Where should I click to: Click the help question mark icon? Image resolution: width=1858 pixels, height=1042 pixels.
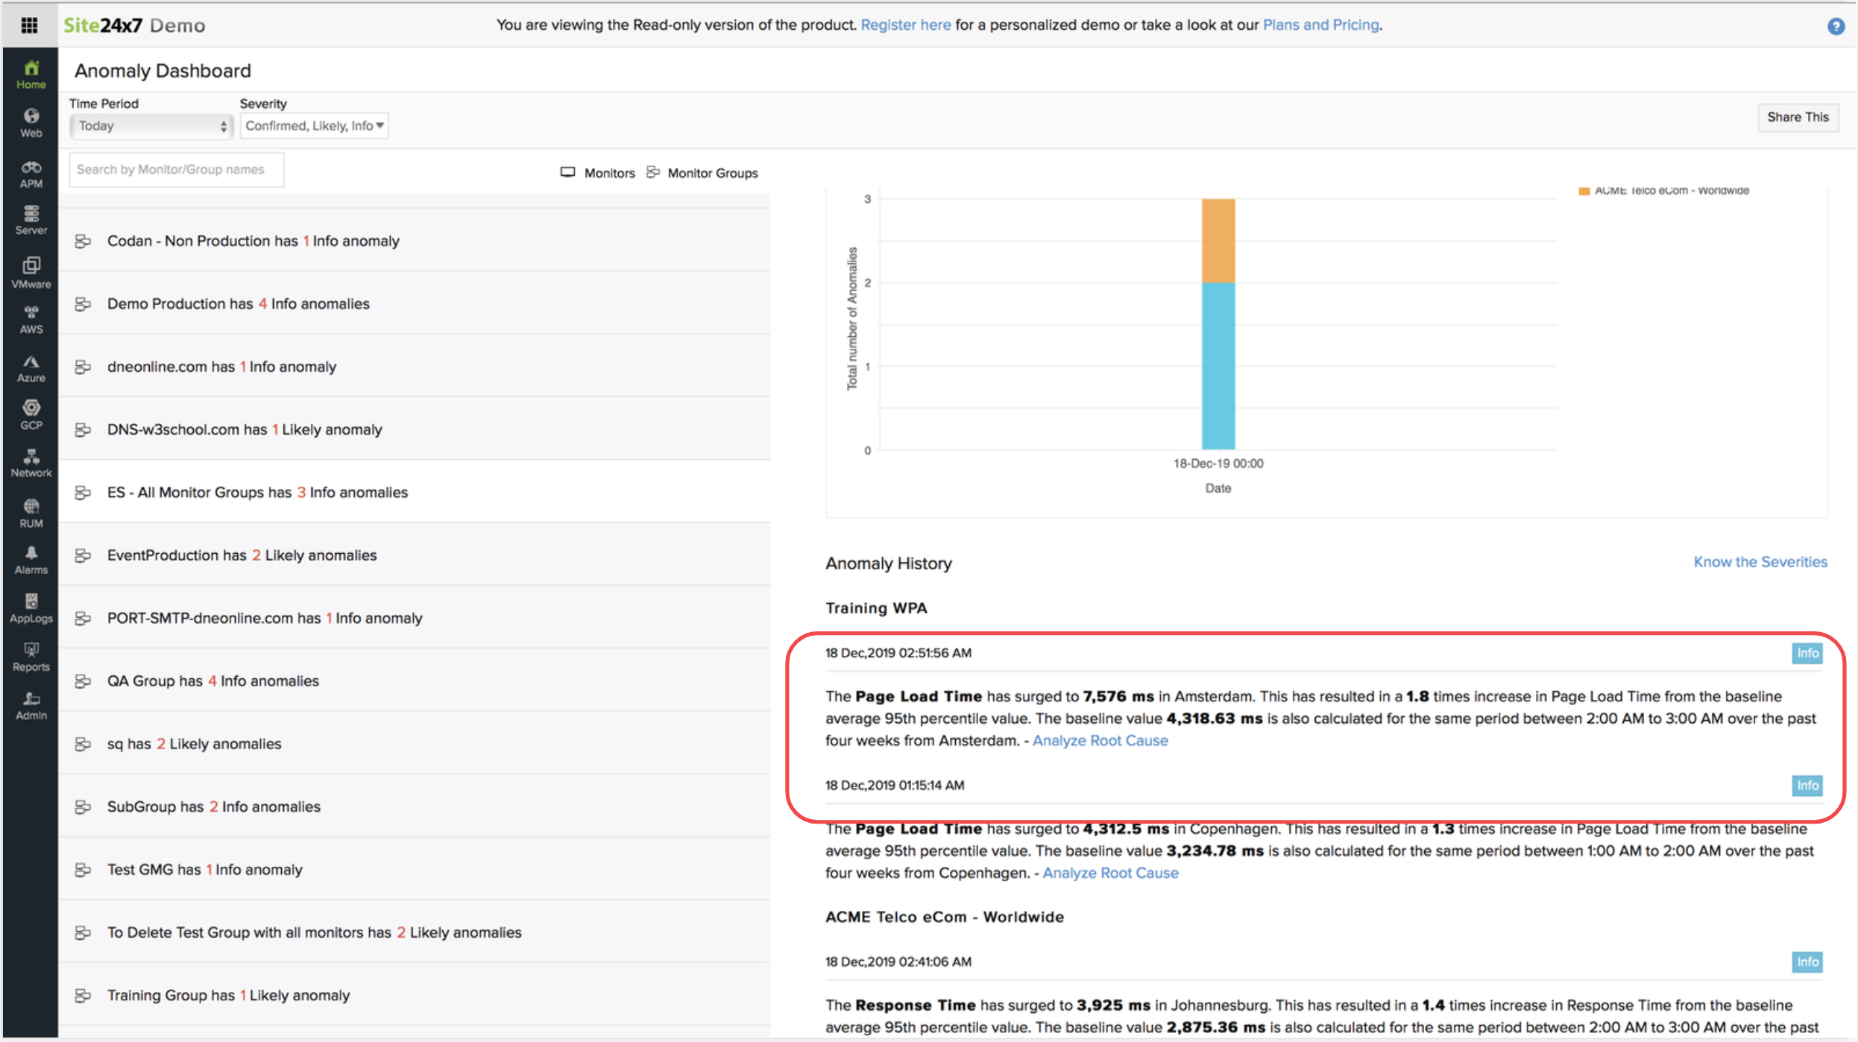tap(1836, 26)
